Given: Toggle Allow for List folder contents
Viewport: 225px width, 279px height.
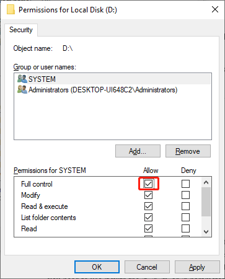Looking at the screenshot, I should point(148,217).
